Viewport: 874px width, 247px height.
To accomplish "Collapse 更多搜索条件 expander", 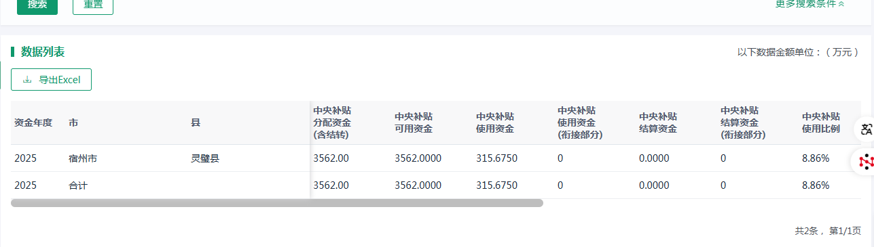I will 809,3.
